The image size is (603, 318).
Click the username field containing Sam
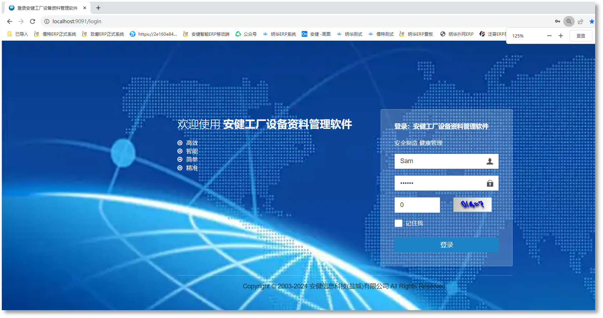coord(440,161)
